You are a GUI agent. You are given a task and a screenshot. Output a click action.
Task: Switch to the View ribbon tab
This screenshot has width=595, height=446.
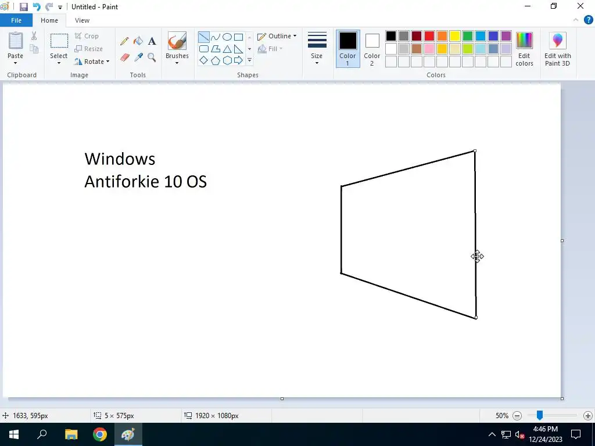click(x=82, y=20)
